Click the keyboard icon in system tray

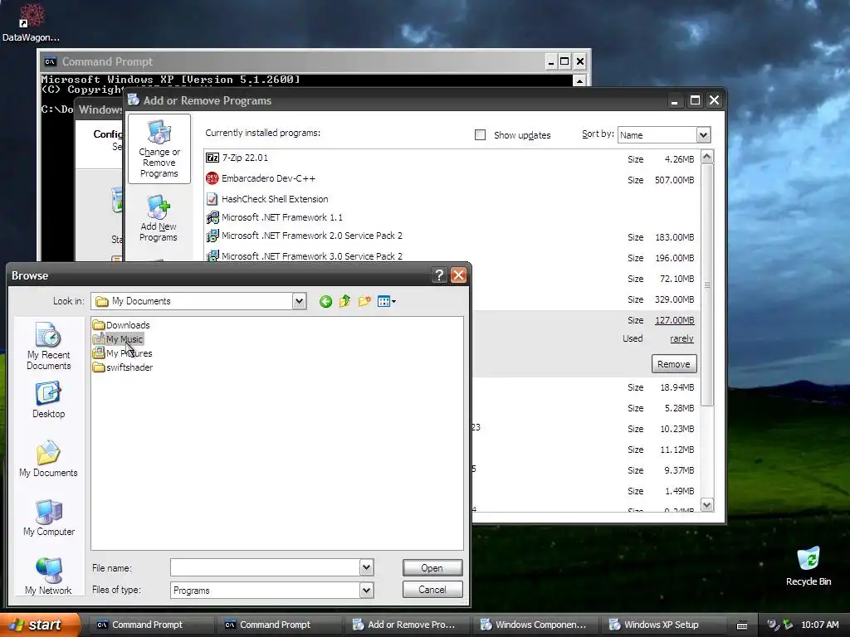[742, 625]
